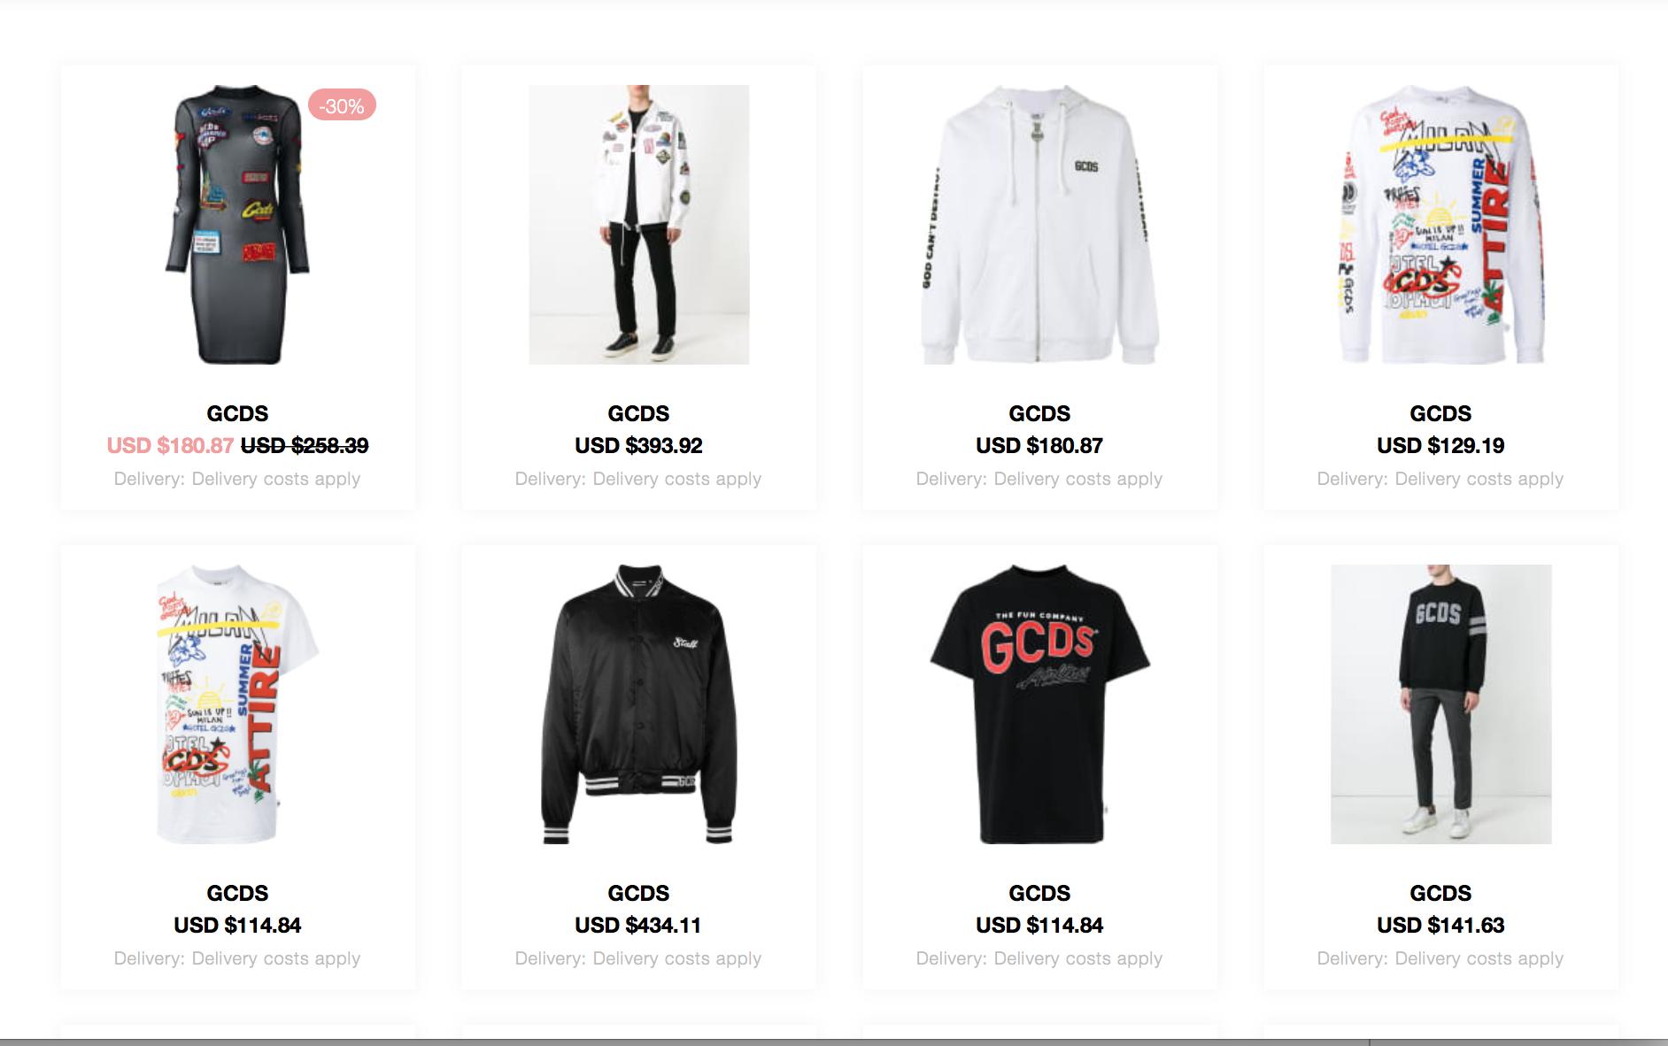
Task: Click the USD $129.19 hoodie price
Action: [1440, 445]
